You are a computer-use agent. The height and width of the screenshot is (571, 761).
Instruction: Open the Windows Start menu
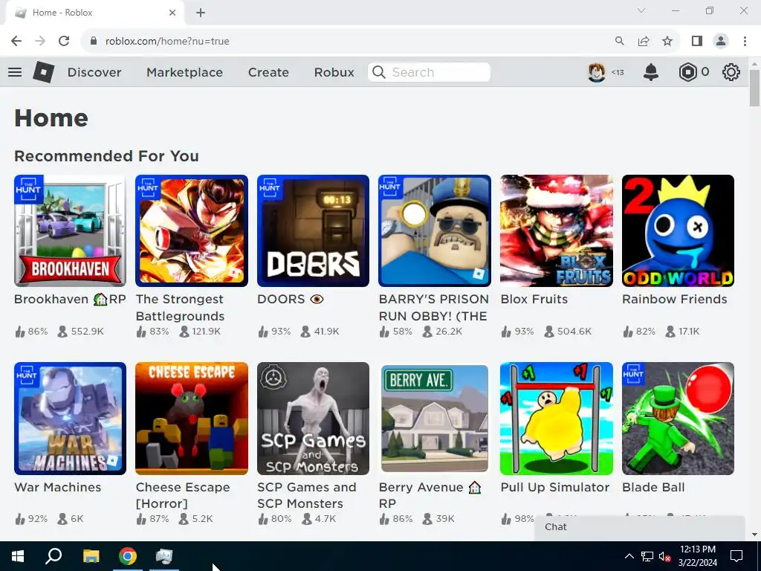(18, 556)
